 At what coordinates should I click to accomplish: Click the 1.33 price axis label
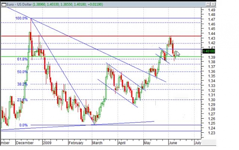click(x=211, y=86)
